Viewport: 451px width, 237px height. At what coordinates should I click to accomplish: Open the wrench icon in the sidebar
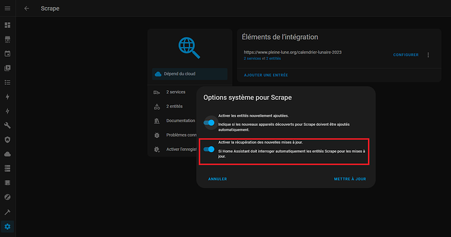click(7, 125)
